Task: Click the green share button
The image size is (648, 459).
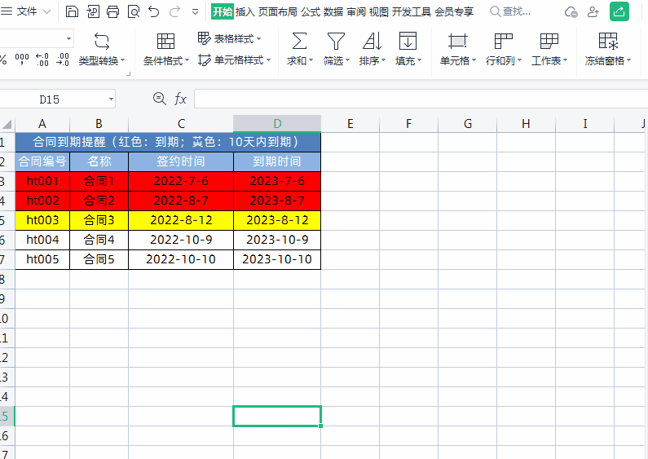Action: click(x=619, y=11)
